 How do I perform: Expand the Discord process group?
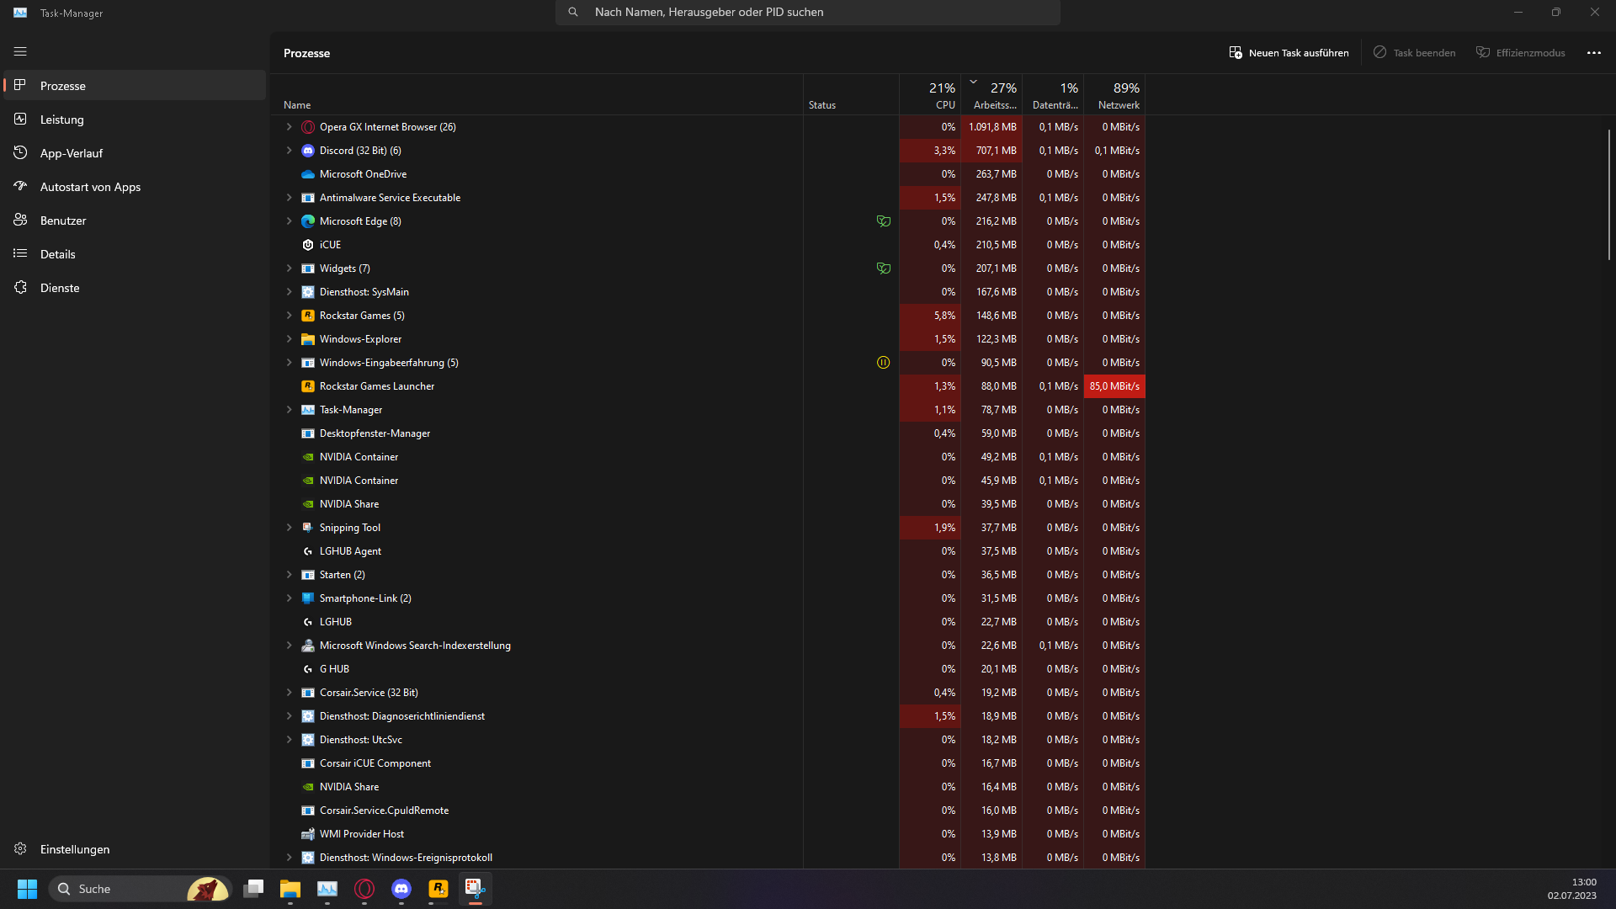(289, 151)
